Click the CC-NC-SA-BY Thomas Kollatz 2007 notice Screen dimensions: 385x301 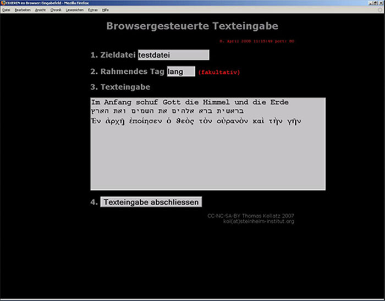click(x=251, y=215)
